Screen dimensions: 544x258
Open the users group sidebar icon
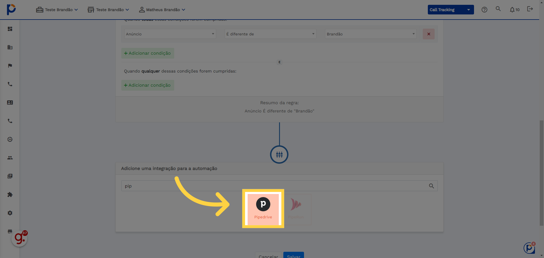coord(10,158)
